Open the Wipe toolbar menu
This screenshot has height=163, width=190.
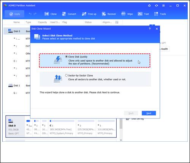[127, 14]
